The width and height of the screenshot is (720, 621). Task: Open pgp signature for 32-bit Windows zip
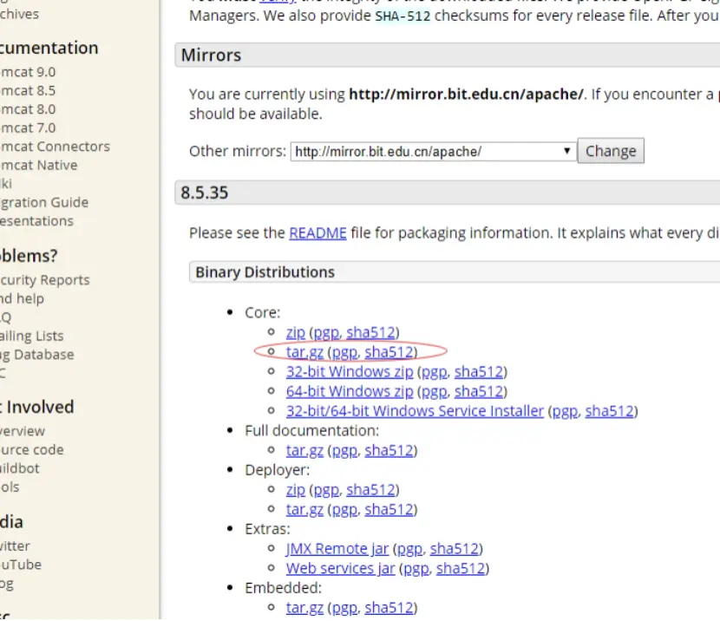(435, 372)
